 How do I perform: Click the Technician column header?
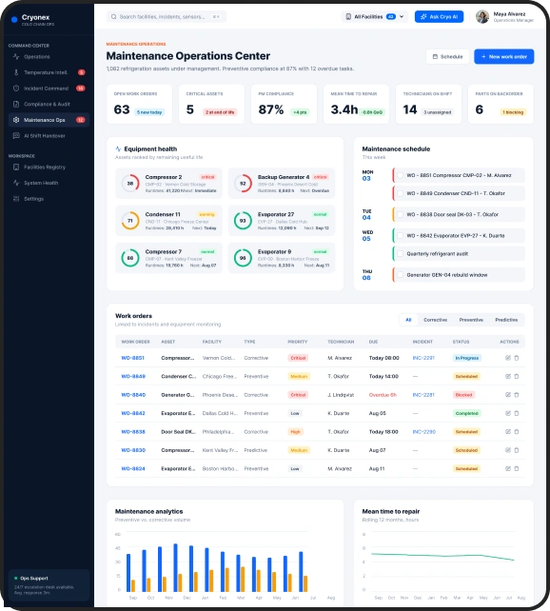pyautogui.click(x=341, y=342)
